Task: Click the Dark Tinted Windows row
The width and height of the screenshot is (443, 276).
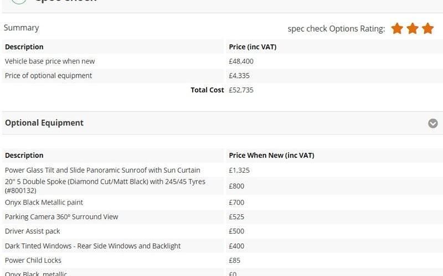Action: point(221,246)
